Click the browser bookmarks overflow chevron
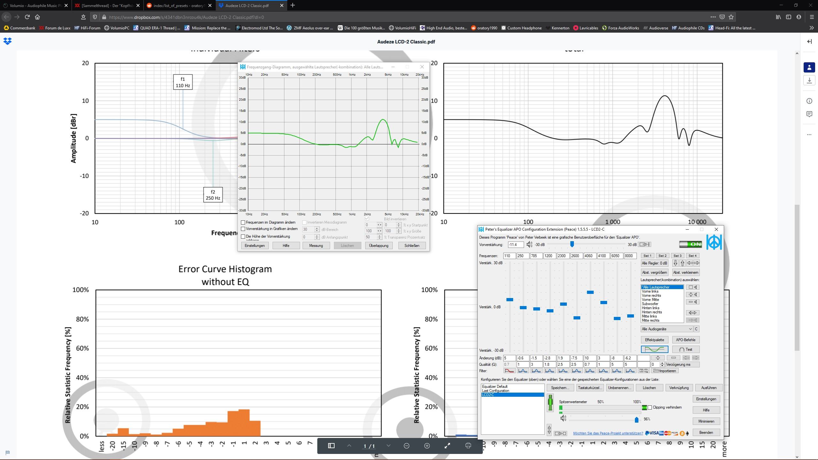 tap(812, 28)
